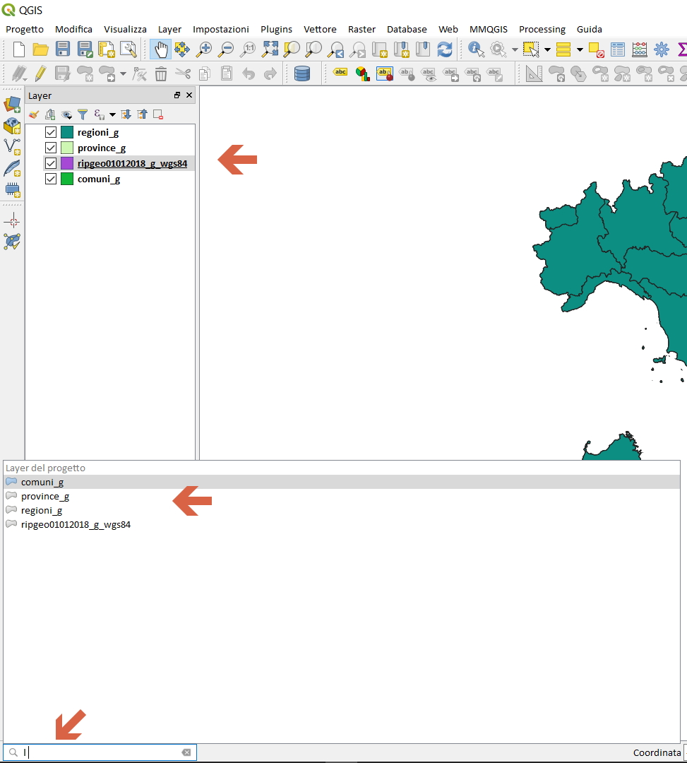Open the layer styling paintbrush icon

[x=33, y=114]
